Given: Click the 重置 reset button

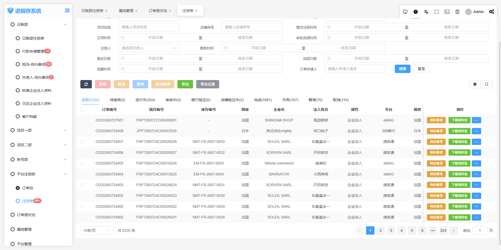Looking at the screenshot, I should (421, 69).
